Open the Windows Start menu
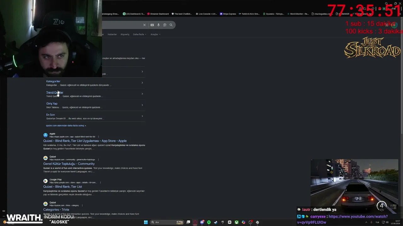This screenshot has width=403, height=226. (x=146, y=222)
